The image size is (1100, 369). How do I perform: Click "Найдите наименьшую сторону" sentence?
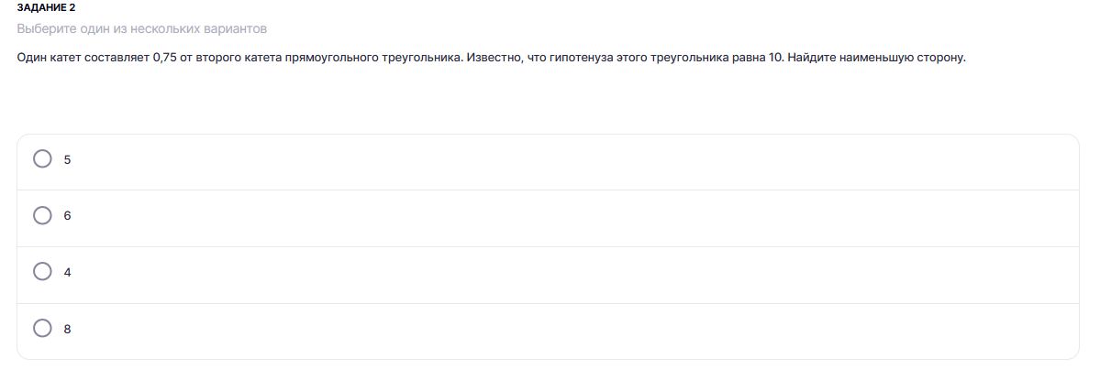pos(877,58)
